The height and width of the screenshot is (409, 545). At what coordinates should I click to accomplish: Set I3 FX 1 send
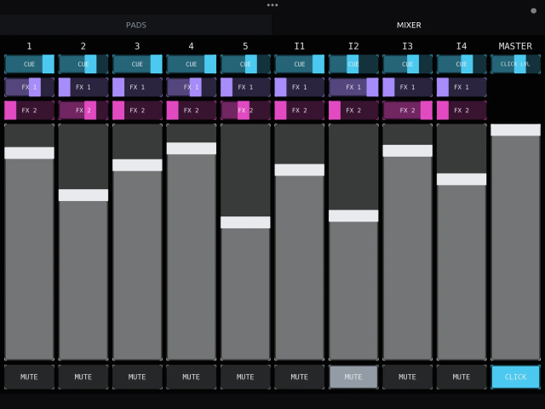(407, 87)
